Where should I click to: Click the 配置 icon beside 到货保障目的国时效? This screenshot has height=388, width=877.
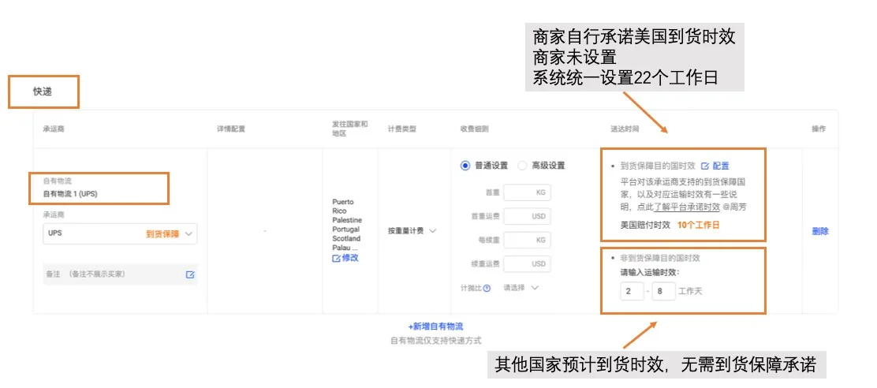pyautogui.click(x=705, y=166)
